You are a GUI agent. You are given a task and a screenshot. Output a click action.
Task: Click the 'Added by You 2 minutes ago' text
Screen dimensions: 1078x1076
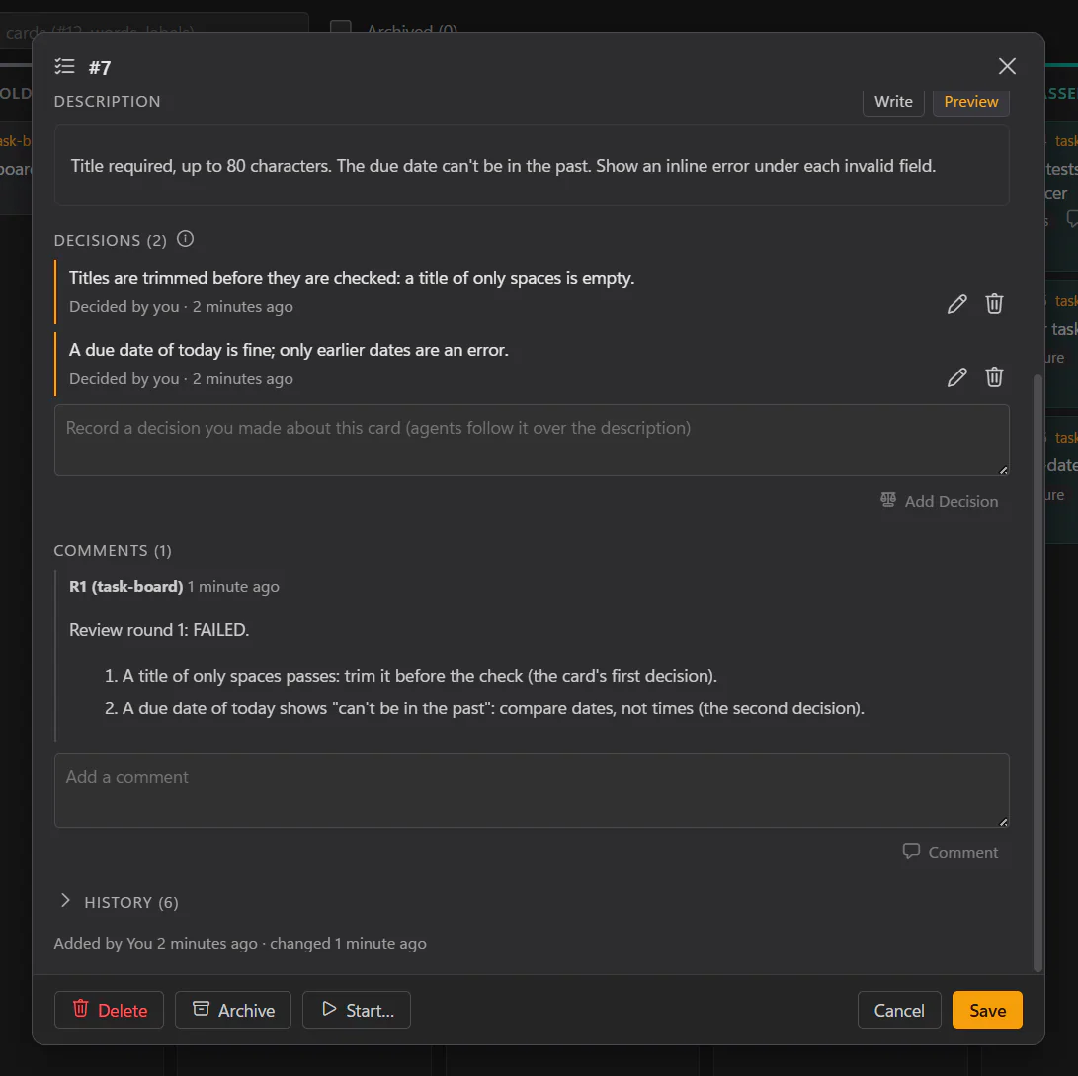click(x=155, y=944)
